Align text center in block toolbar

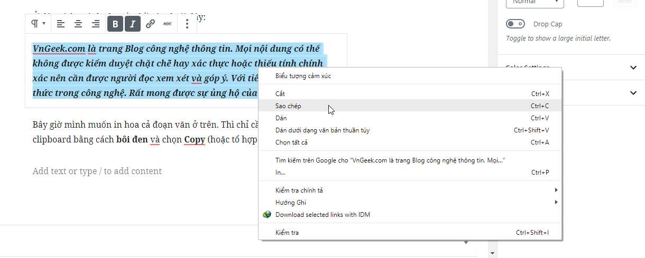point(78,24)
